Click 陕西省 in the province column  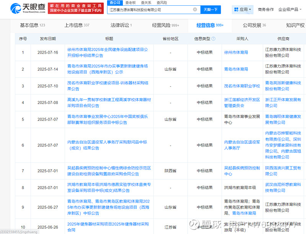171,171
